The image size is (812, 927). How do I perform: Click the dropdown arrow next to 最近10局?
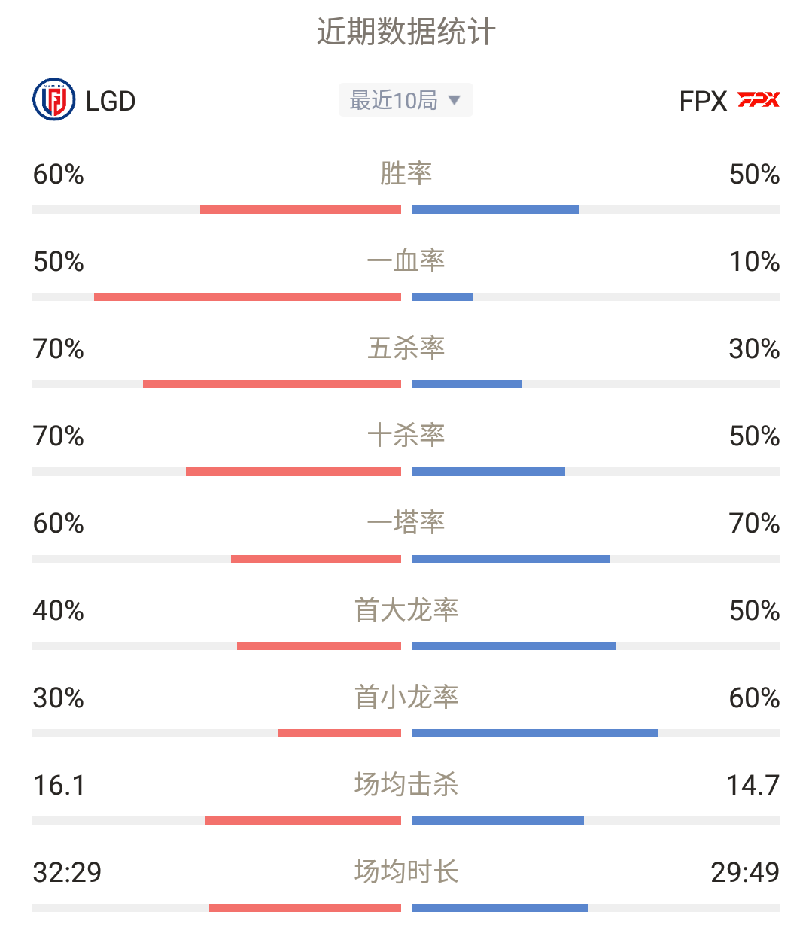click(454, 100)
